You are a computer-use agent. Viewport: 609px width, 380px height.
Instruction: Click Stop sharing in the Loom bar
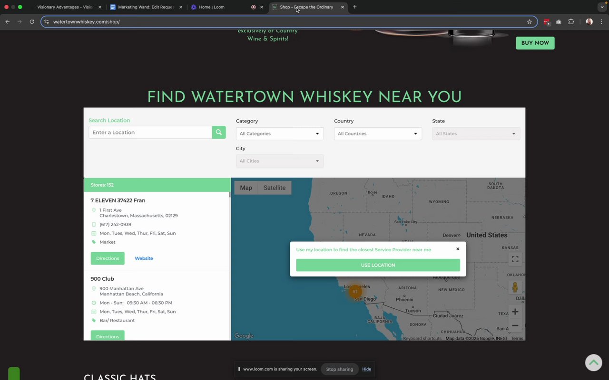tap(340, 369)
